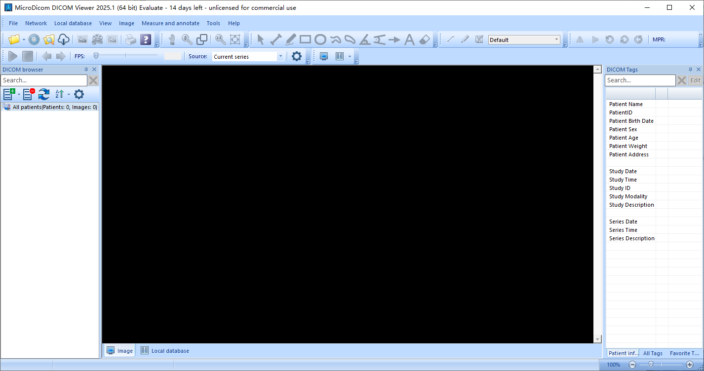Click the FPS slider handle
The image size is (704, 371).
(x=96, y=56)
